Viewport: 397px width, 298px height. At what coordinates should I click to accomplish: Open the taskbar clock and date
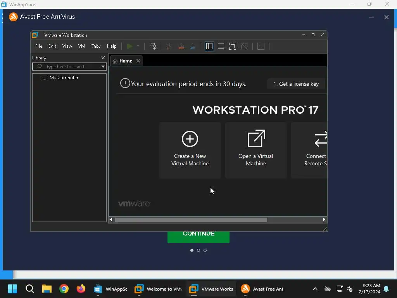369,289
